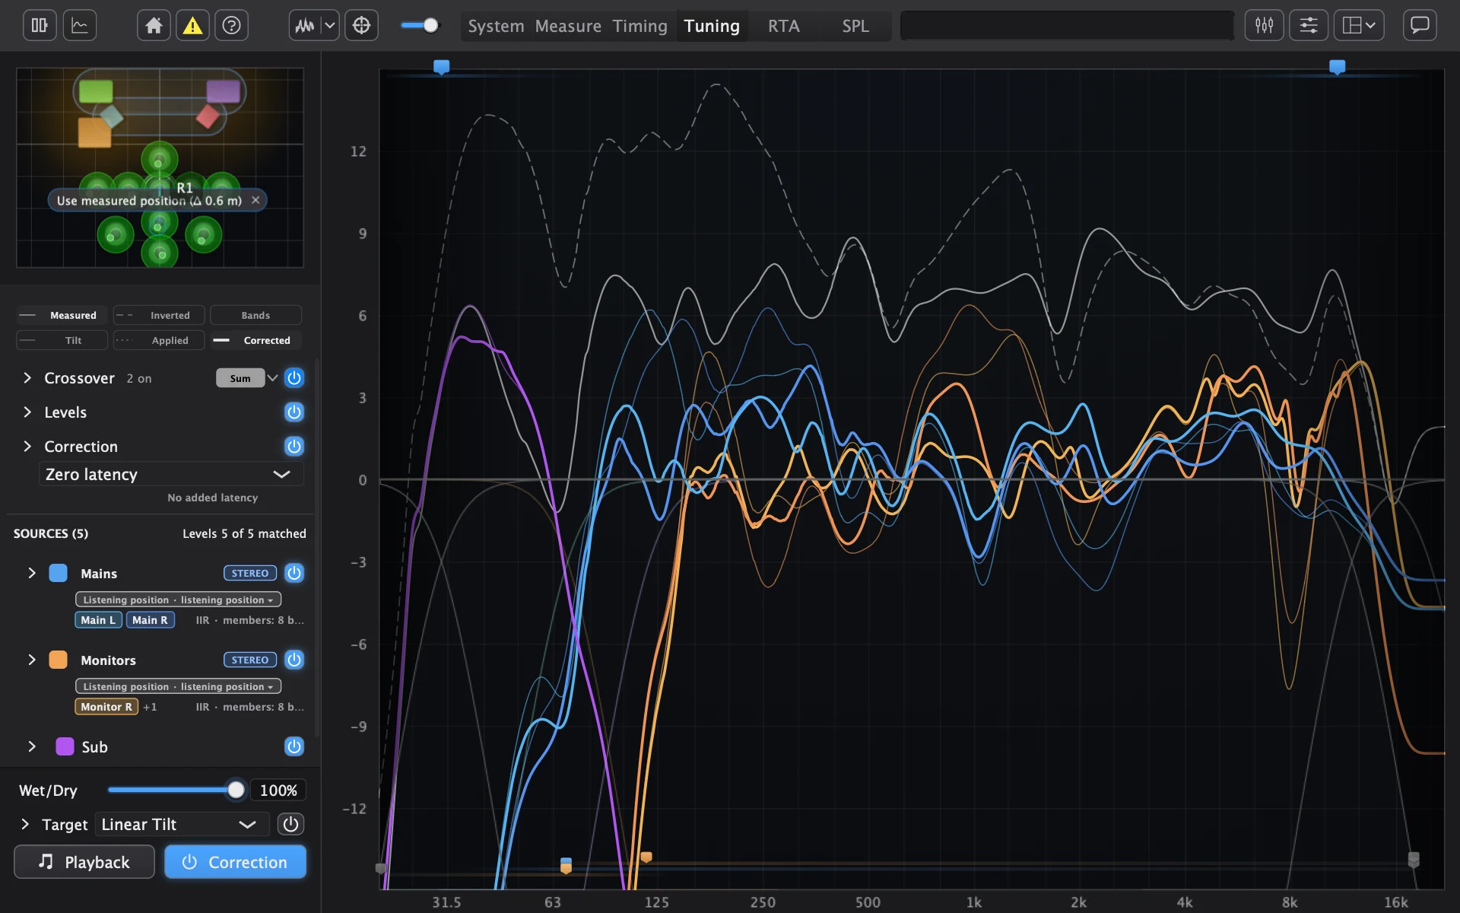Viewport: 1460px width, 913px height.
Task: Expand the Monitors source row
Action: point(31,660)
